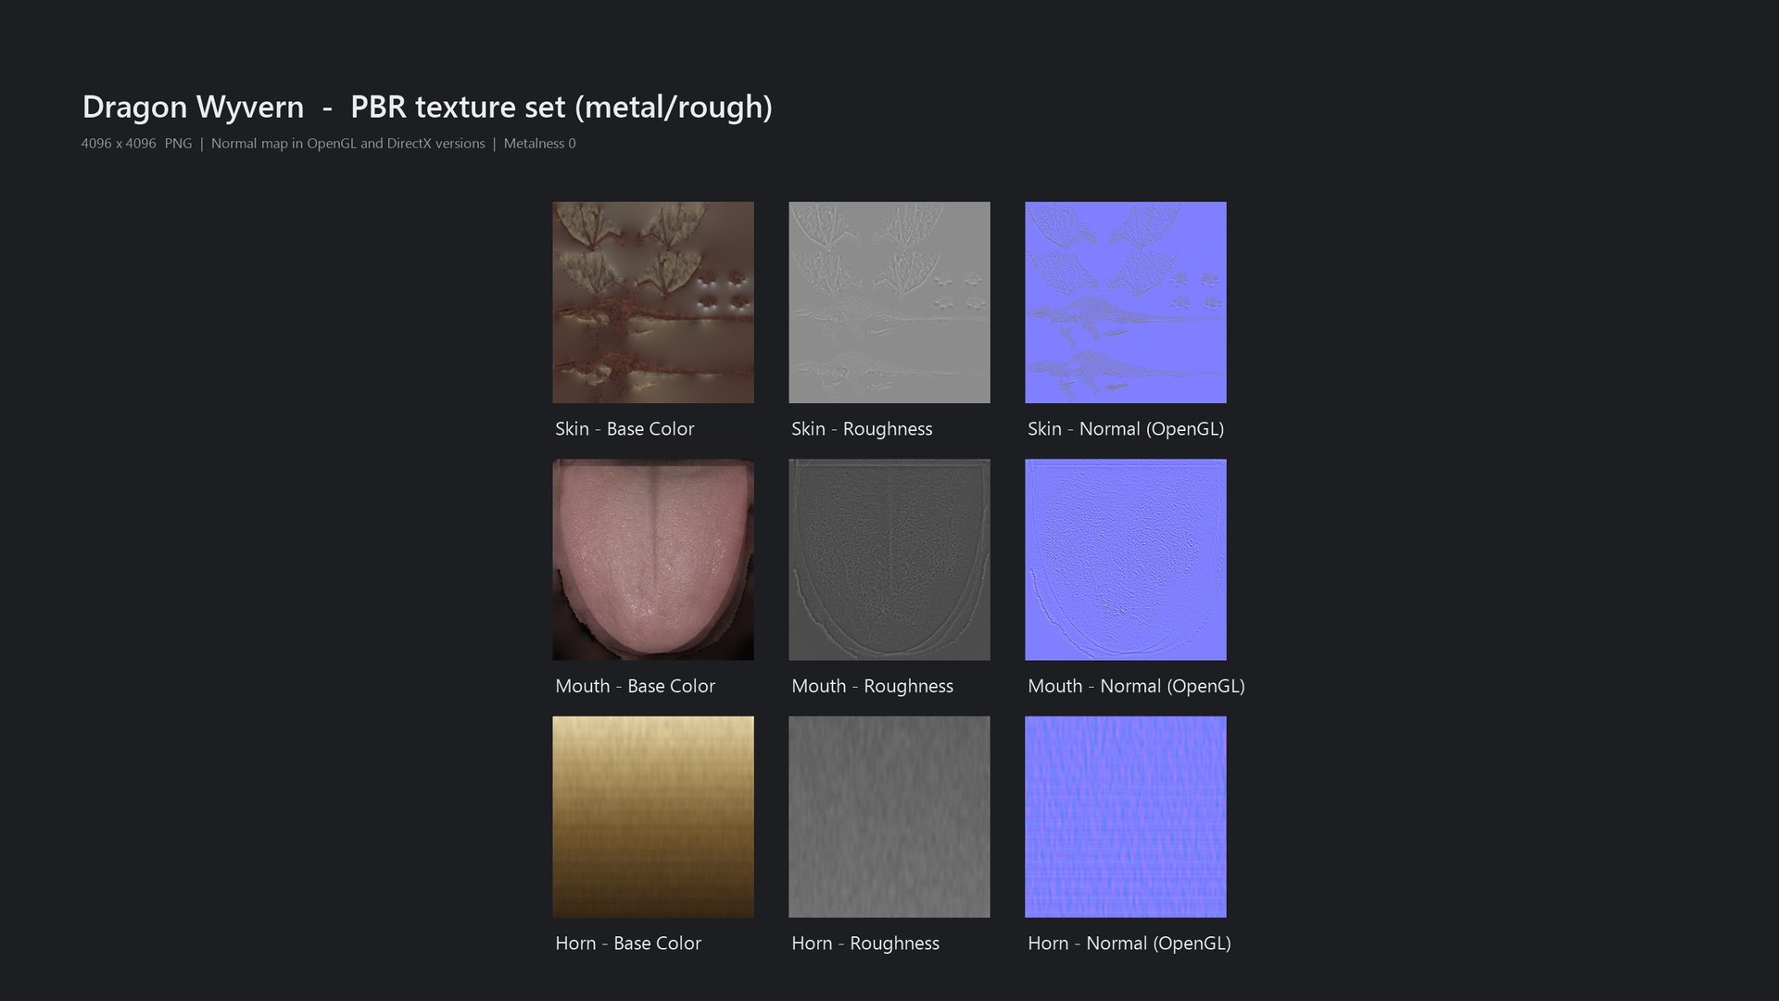Click the 'Skin - Normal (OpenGL)' label
Image resolution: width=1779 pixels, height=1001 pixels.
(1126, 429)
